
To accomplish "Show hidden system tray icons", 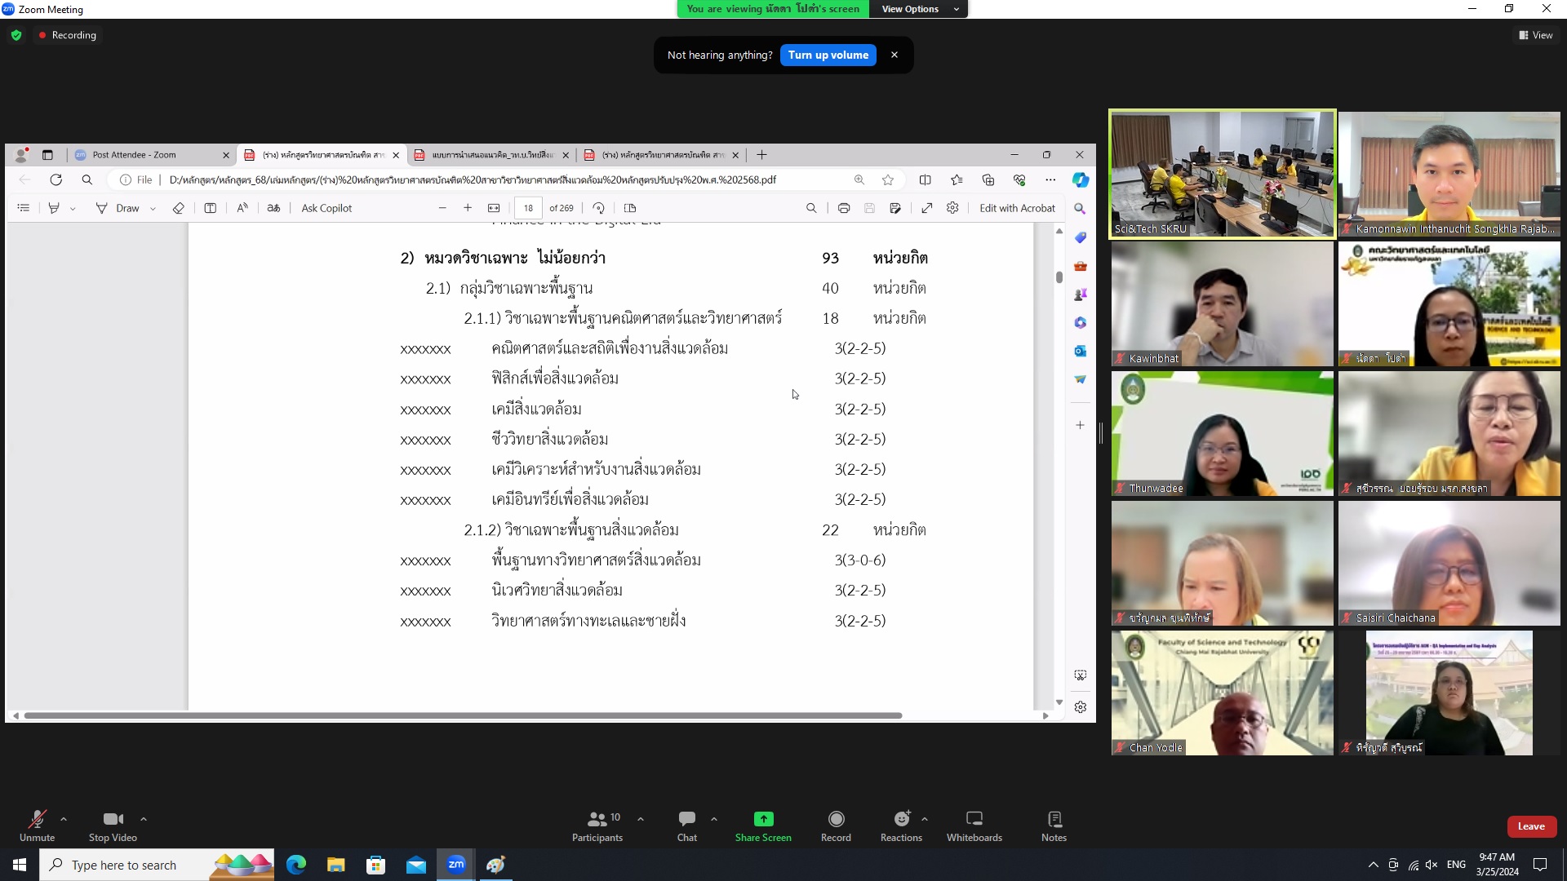I will [1373, 865].
